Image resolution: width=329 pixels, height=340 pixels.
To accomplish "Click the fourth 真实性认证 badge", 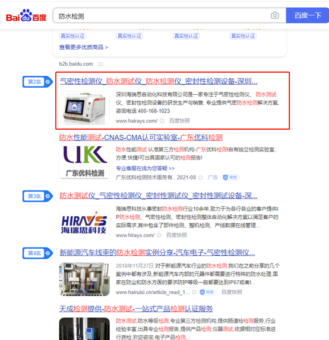I will [x=243, y=36].
